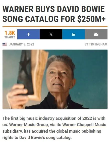Viewport: 109px width, 143px height.
Task: Click the text 'rights to David Bowie's song catalog'
Action: point(37,138)
